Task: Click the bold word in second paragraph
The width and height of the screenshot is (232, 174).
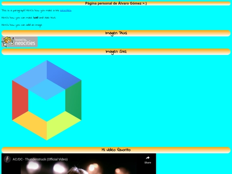Action: point(36,18)
